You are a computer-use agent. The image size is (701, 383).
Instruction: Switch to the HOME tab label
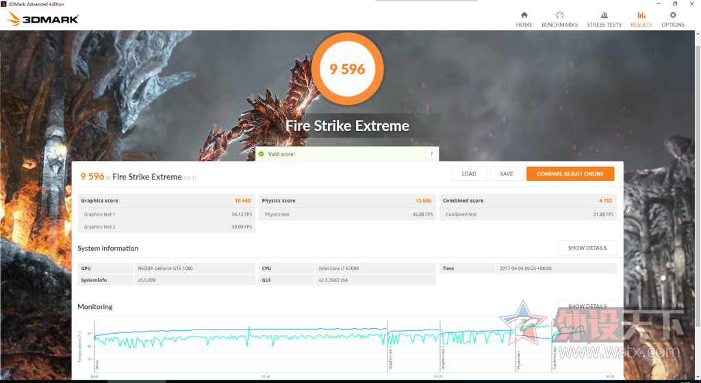[x=524, y=25]
